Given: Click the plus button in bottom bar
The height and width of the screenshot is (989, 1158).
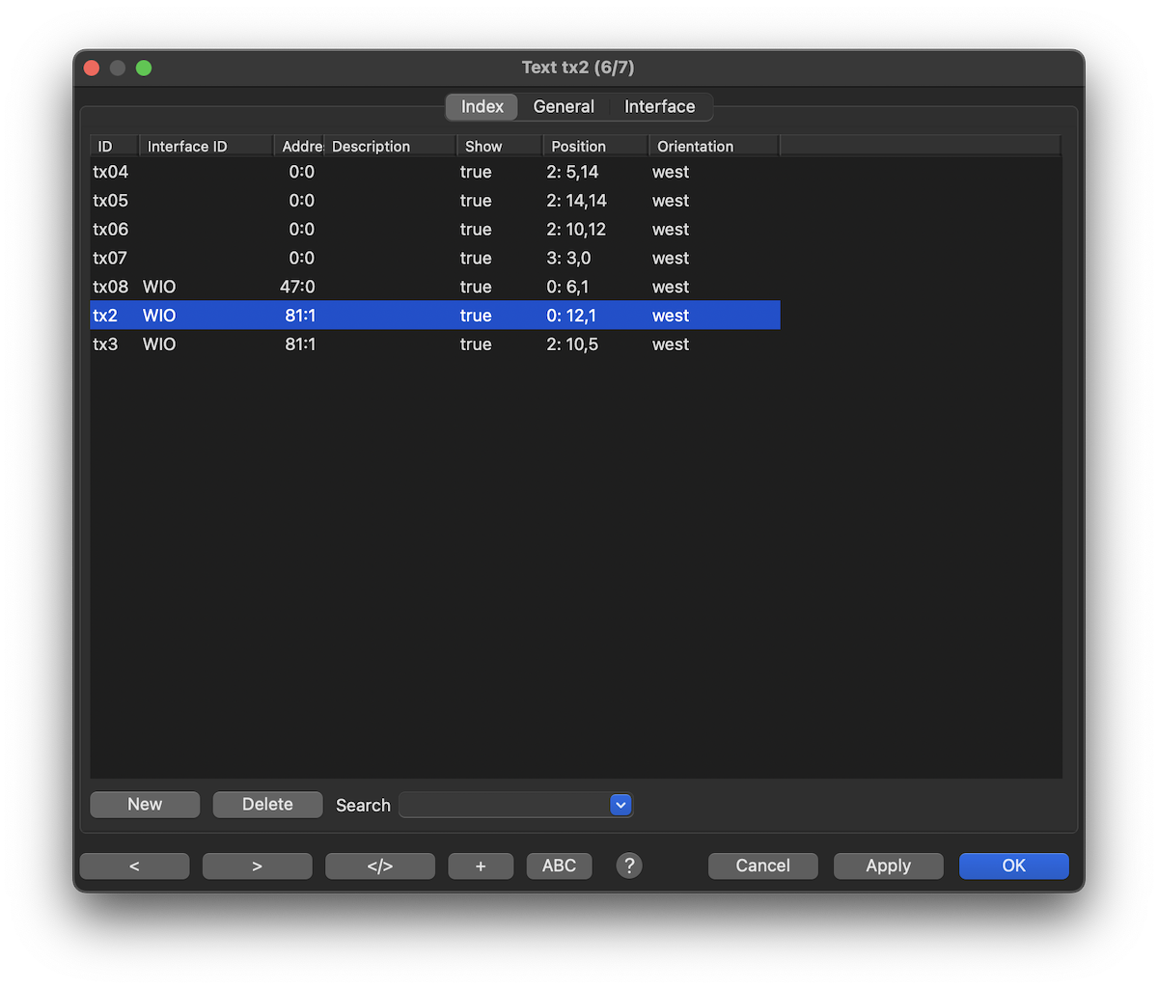Looking at the screenshot, I should [481, 865].
